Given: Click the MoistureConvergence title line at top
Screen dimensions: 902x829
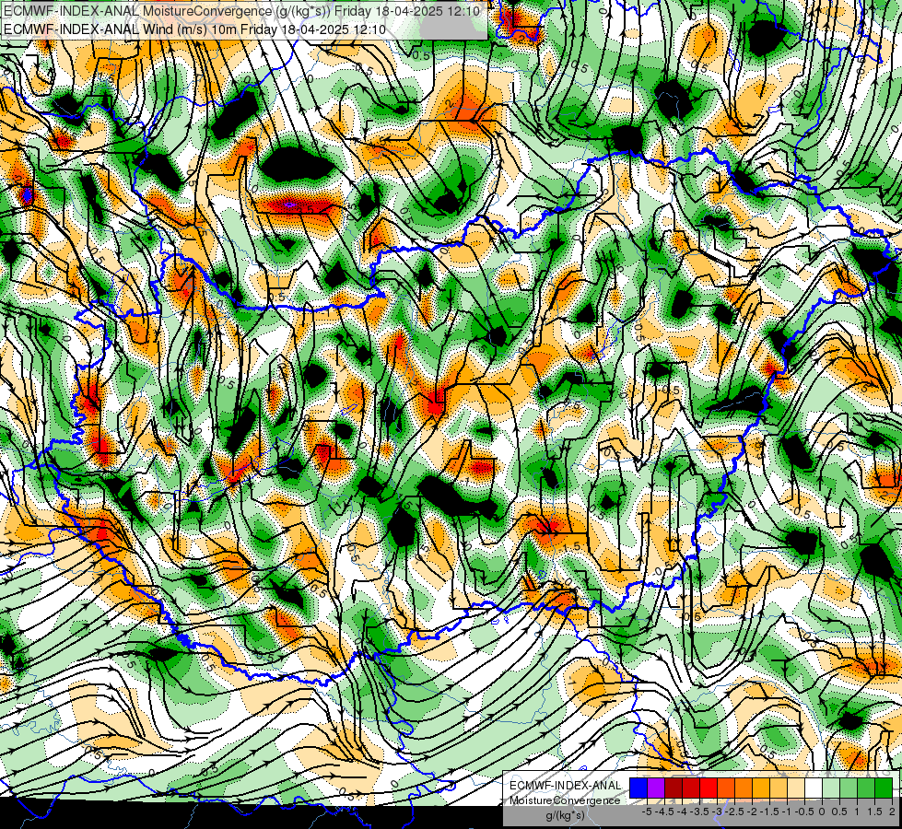Looking at the screenshot, I should coord(242,11).
